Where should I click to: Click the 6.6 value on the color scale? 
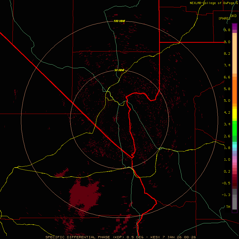point(227,77)
